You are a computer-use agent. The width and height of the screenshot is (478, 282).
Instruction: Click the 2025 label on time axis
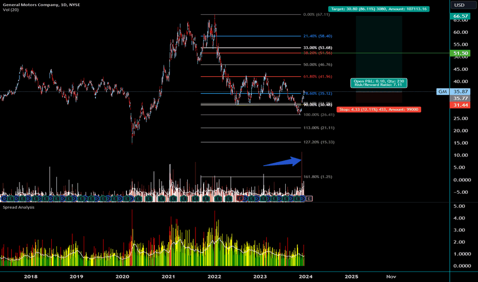point(351,276)
